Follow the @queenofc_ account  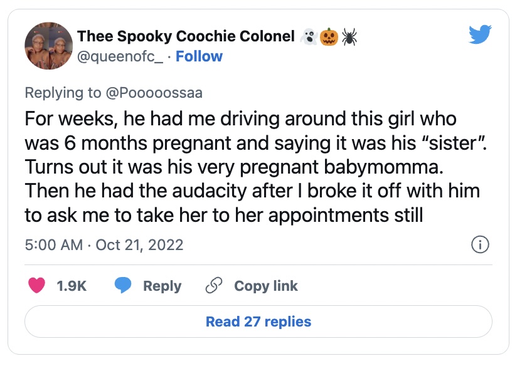pos(199,56)
